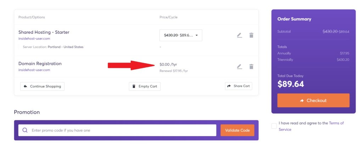Image resolution: width=363 pixels, height=147 pixels.
Task: Click the Domain Registration product title
Action: pos(40,64)
